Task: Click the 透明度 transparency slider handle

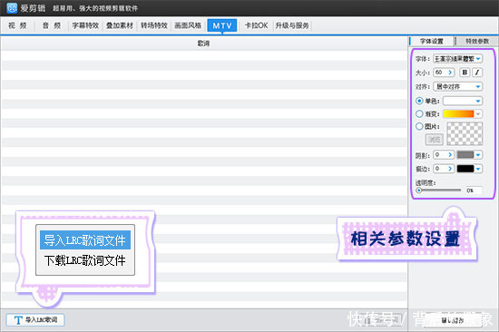Action: pos(419,190)
